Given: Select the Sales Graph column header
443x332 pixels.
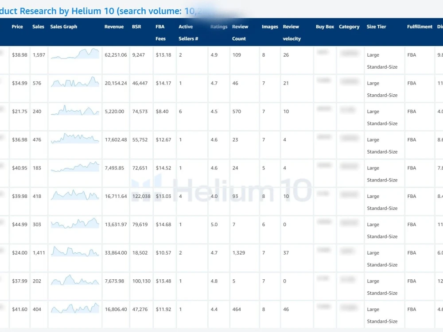Looking at the screenshot, I should [63, 27].
